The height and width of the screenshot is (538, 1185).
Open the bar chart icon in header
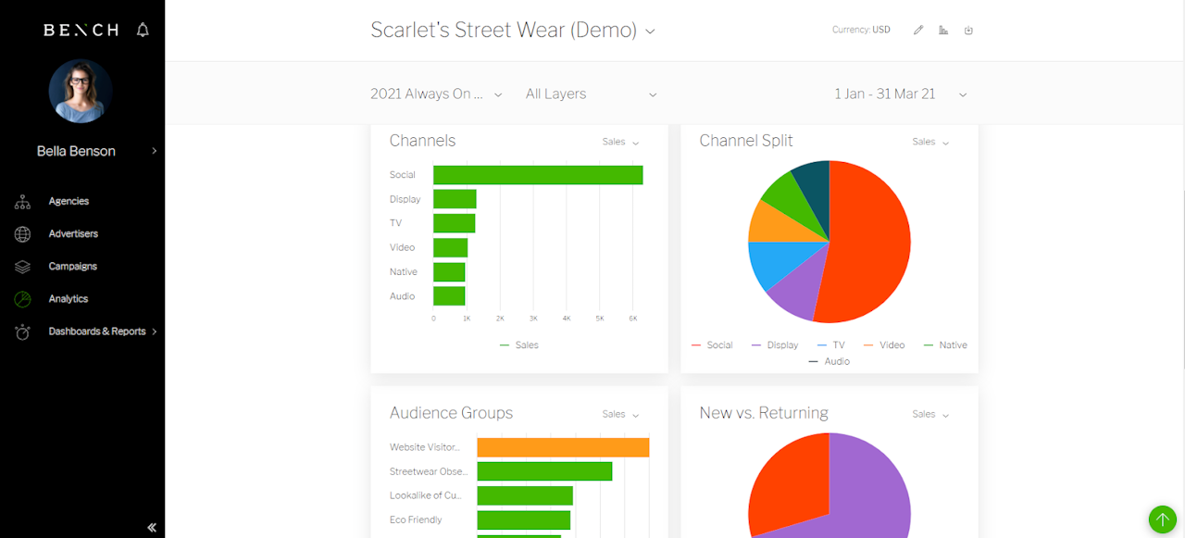point(943,30)
